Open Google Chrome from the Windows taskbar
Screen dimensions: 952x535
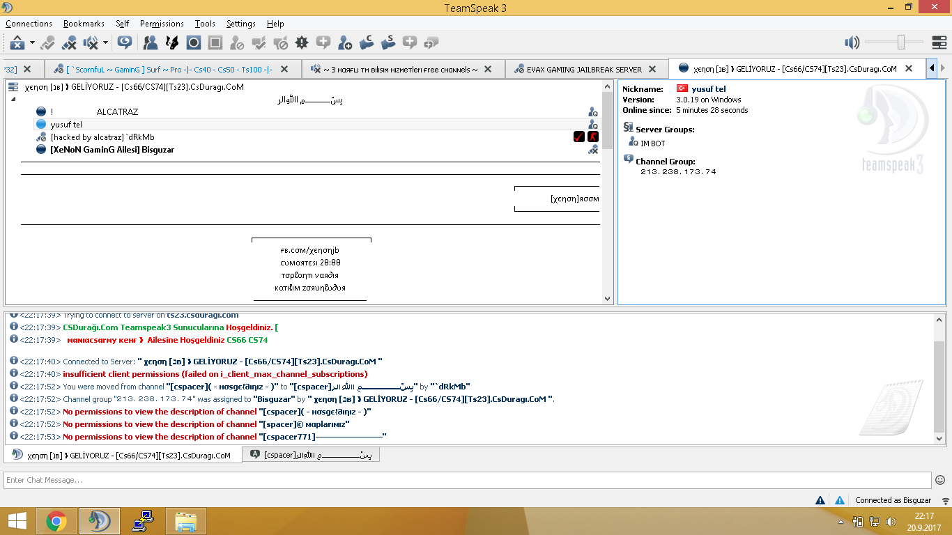56,521
